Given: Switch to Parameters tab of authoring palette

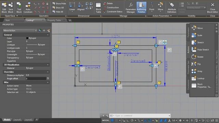Looking at the screenshot, I should (188, 32).
